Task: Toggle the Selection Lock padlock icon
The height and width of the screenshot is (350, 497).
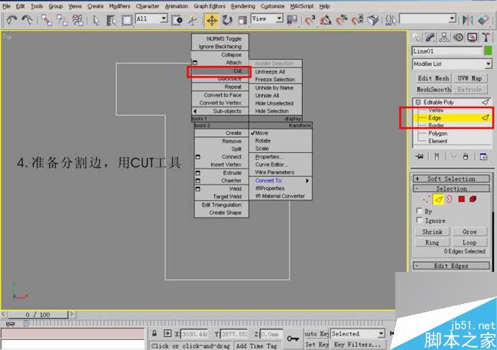Action: tap(154, 333)
